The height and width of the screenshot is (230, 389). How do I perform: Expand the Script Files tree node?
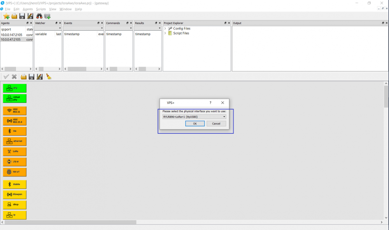tap(165, 33)
